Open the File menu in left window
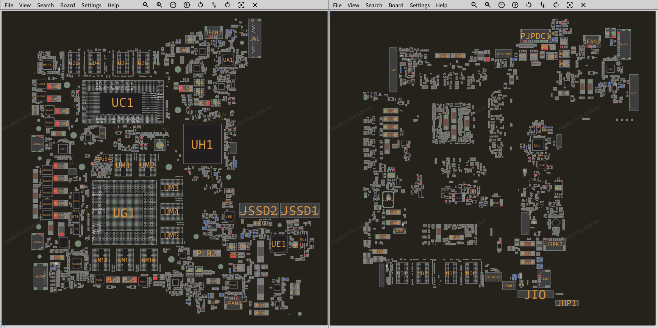This screenshot has height=328, width=658. pos(9,5)
